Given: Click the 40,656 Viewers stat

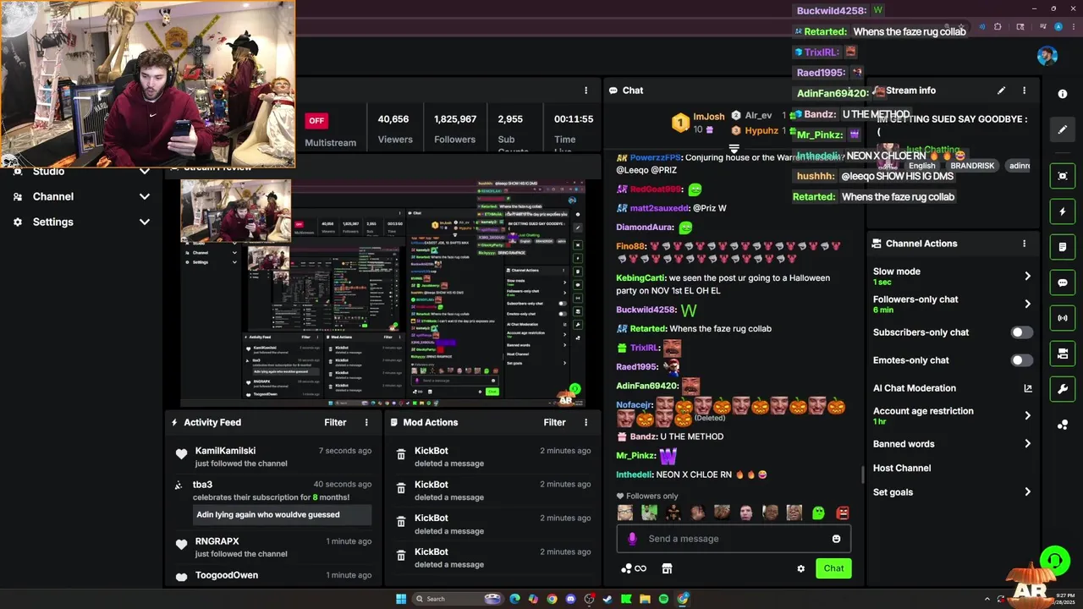Looking at the screenshot, I should click(x=395, y=129).
